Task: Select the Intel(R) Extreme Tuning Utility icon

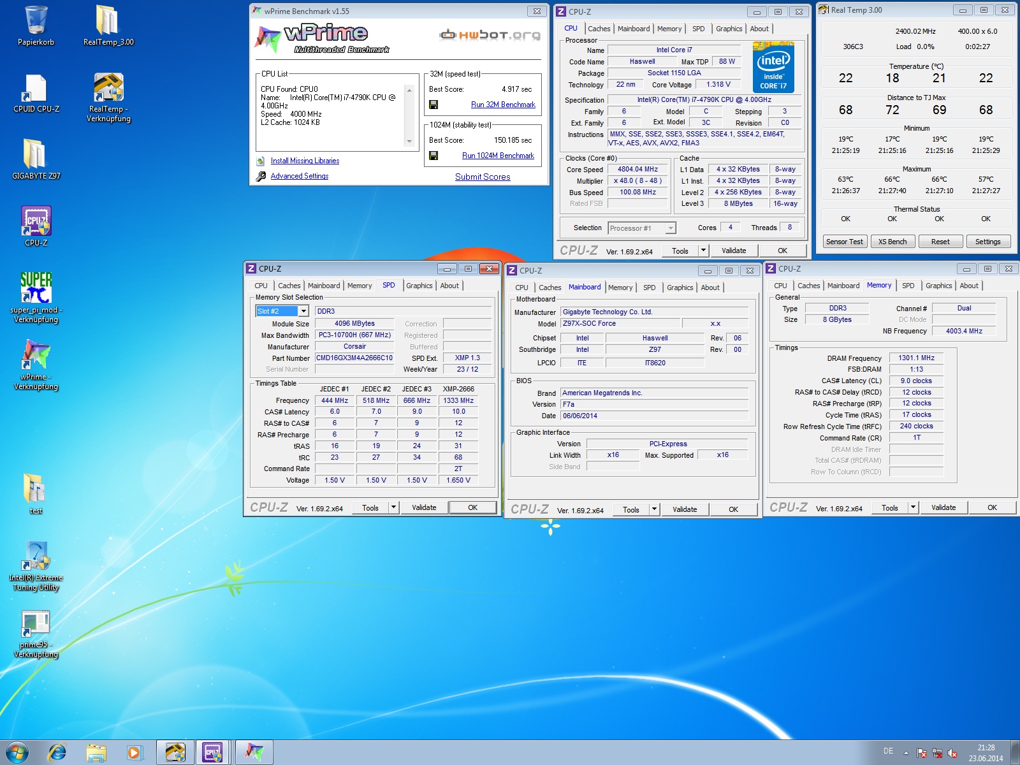Action: coord(36,566)
